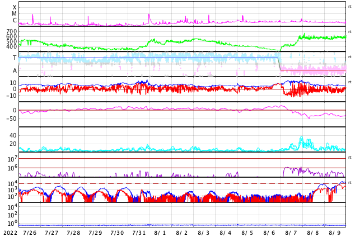
Task: Select the 600 axis value in green panel
Action: pyautogui.click(x=12, y=36)
